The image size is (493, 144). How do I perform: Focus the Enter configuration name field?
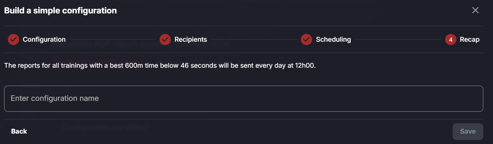244,99
